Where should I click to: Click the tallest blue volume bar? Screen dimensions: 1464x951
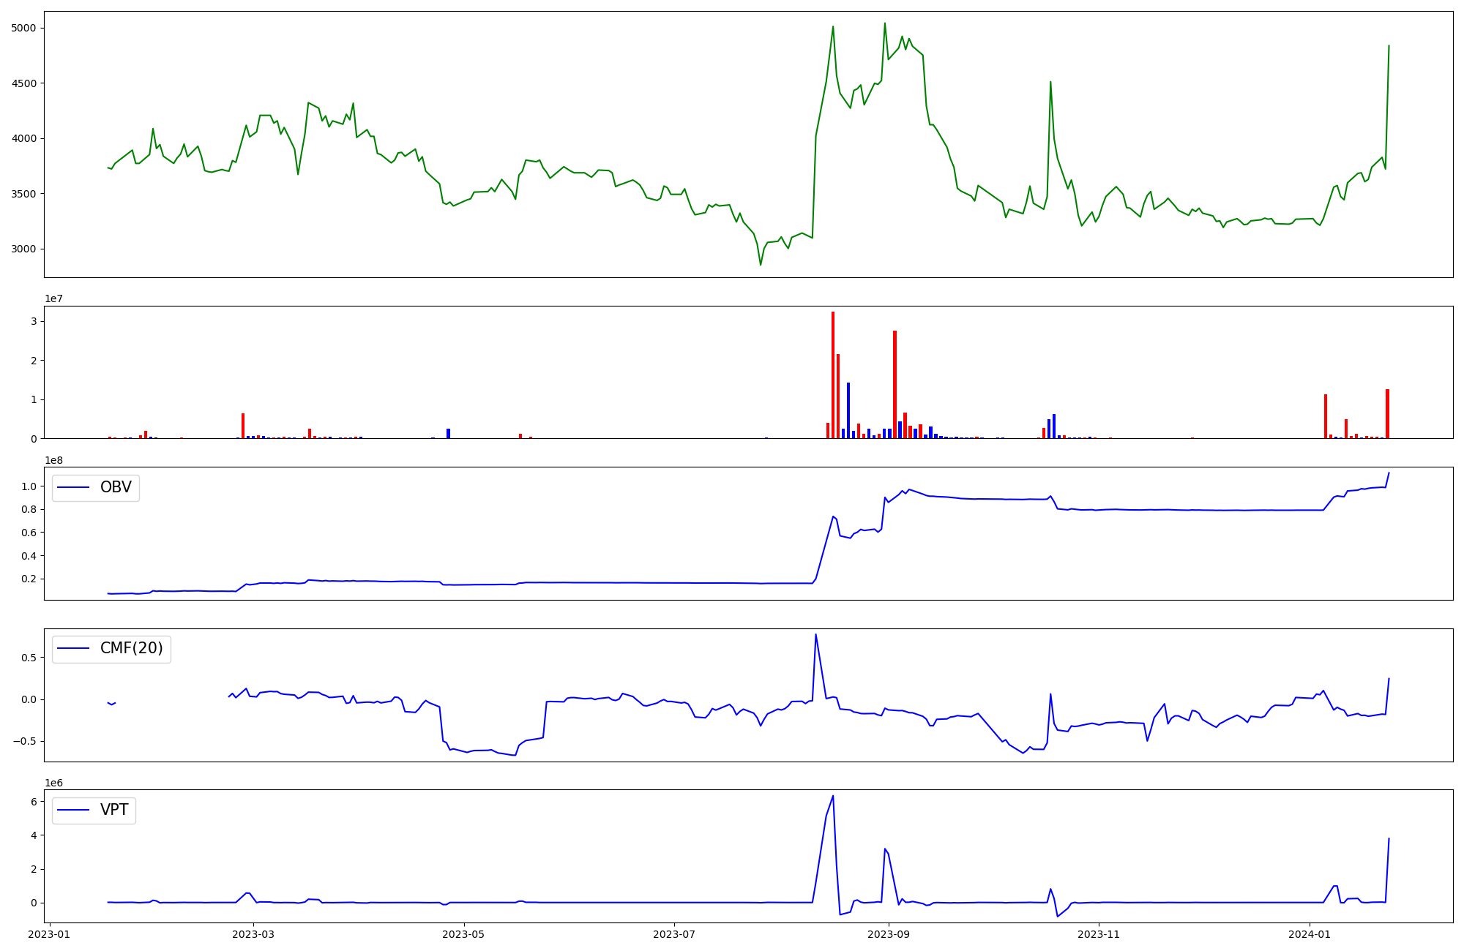click(848, 410)
